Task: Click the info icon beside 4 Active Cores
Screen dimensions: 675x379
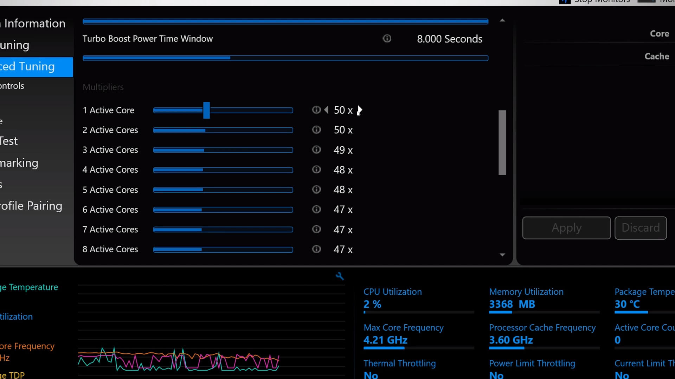Action: point(316,169)
